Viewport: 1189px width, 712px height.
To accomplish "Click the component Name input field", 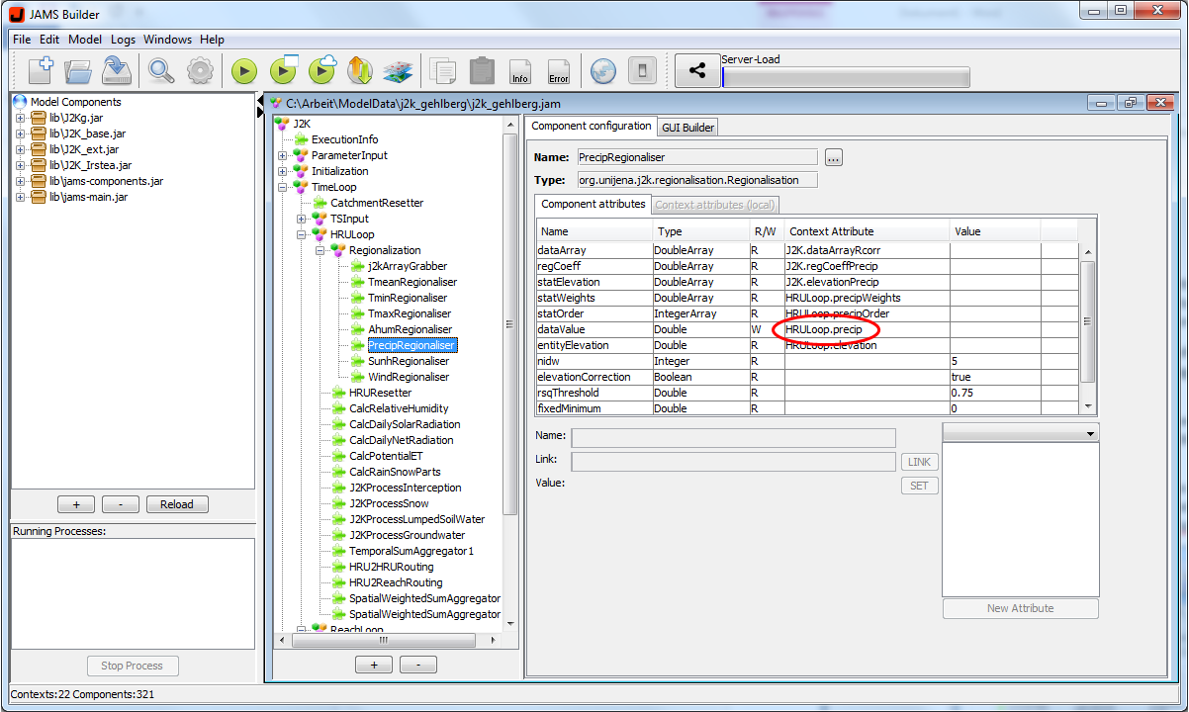I will point(696,157).
